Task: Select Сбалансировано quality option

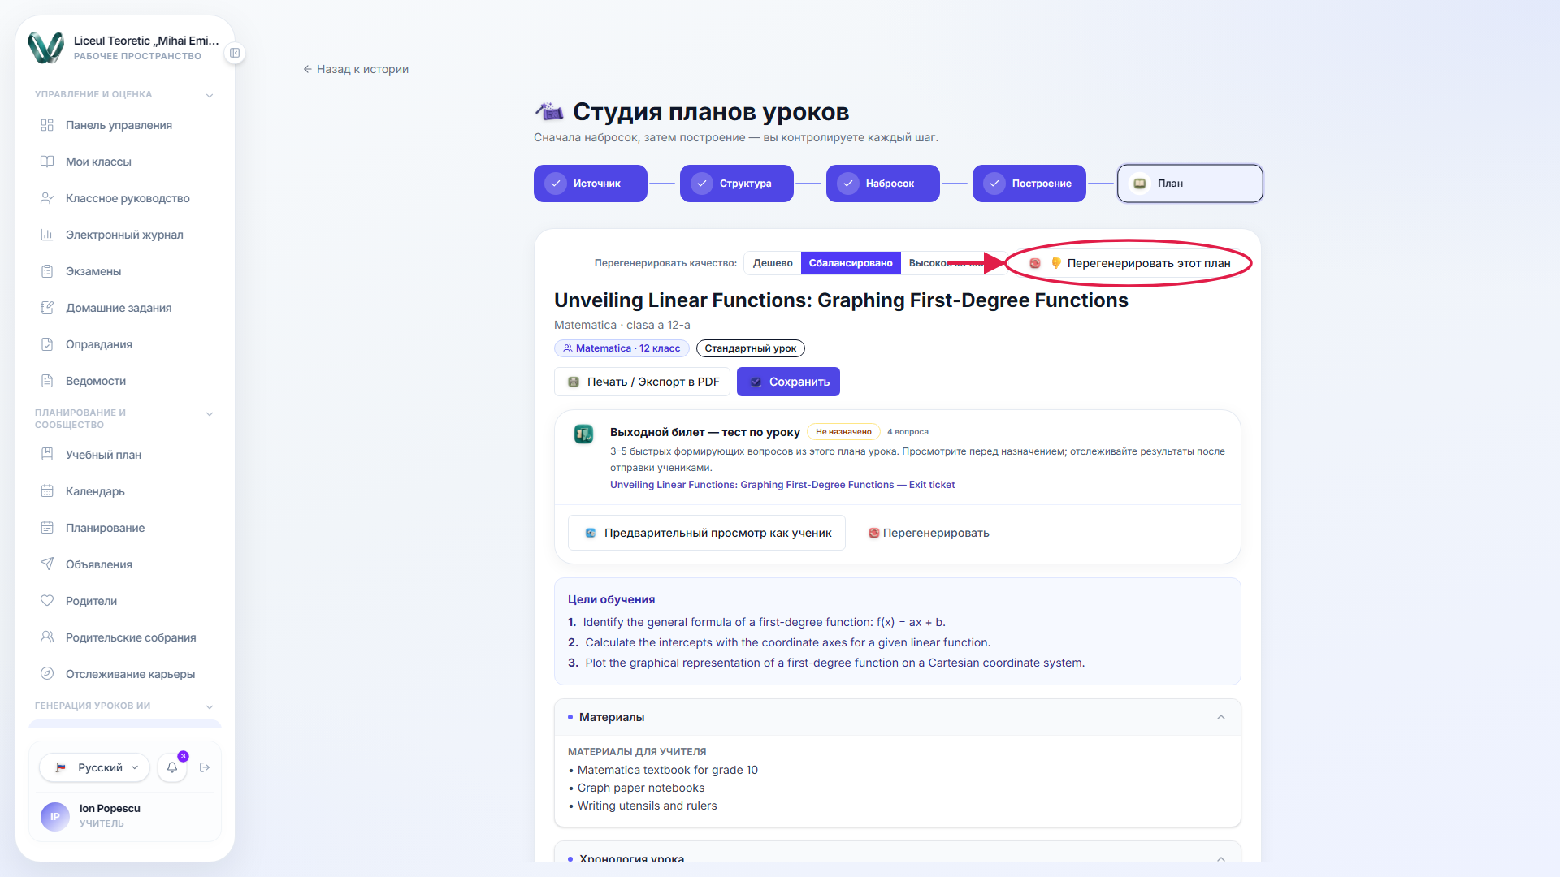Action: tap(851, 263)
